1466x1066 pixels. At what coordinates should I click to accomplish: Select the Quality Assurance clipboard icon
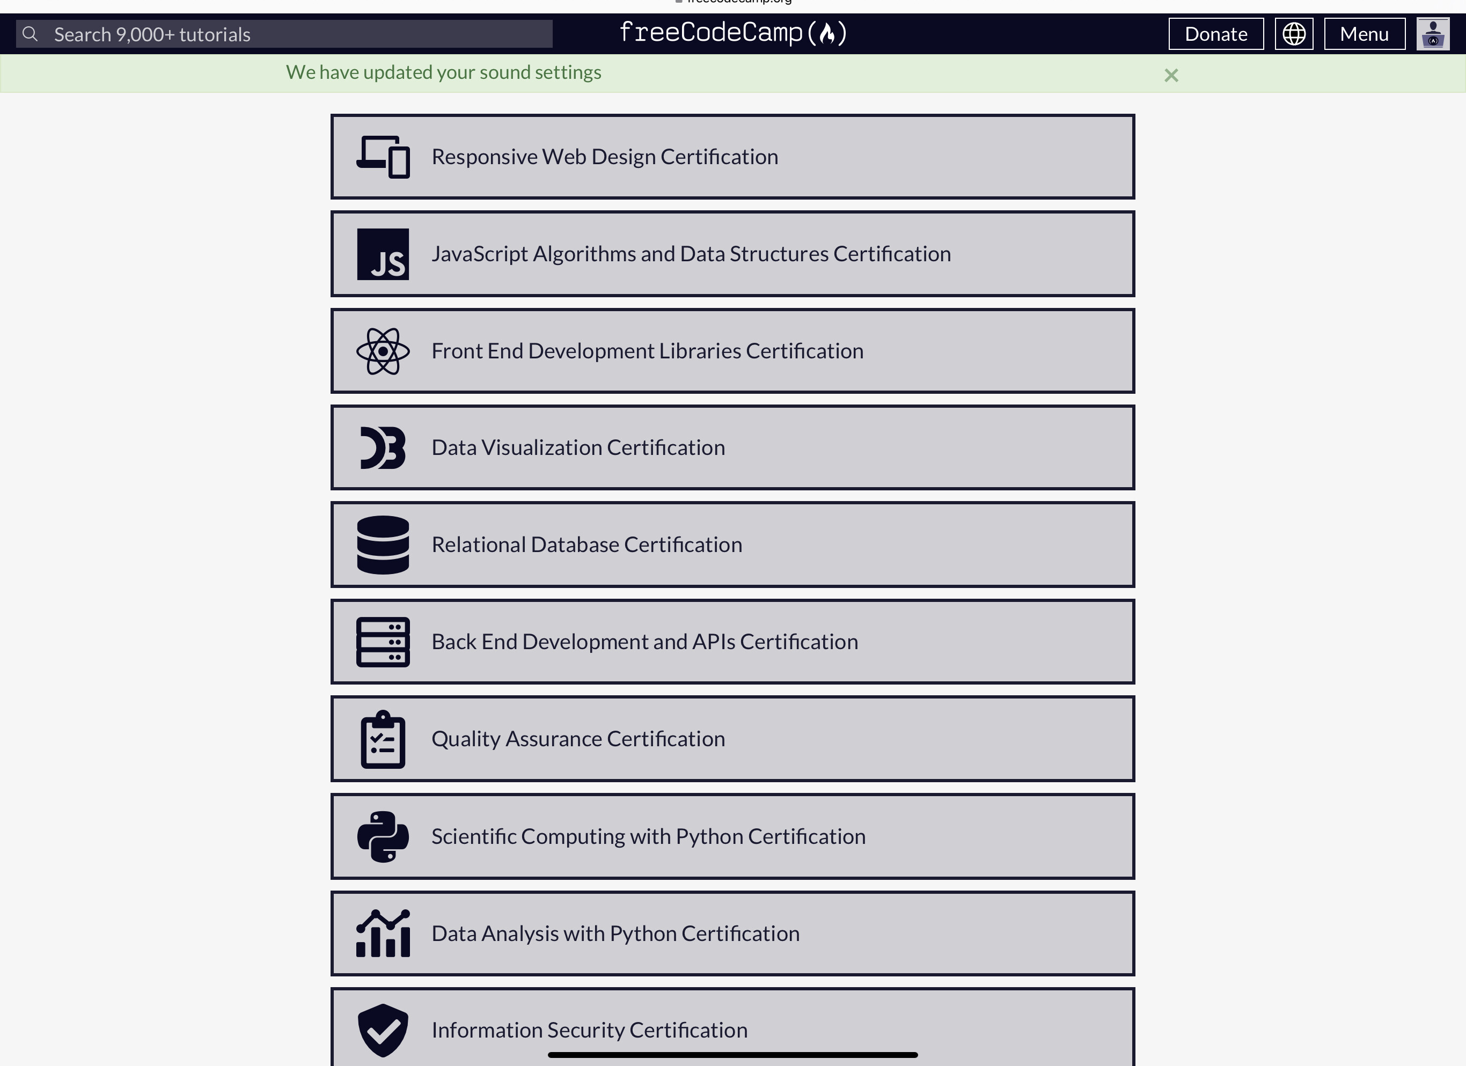383,738
